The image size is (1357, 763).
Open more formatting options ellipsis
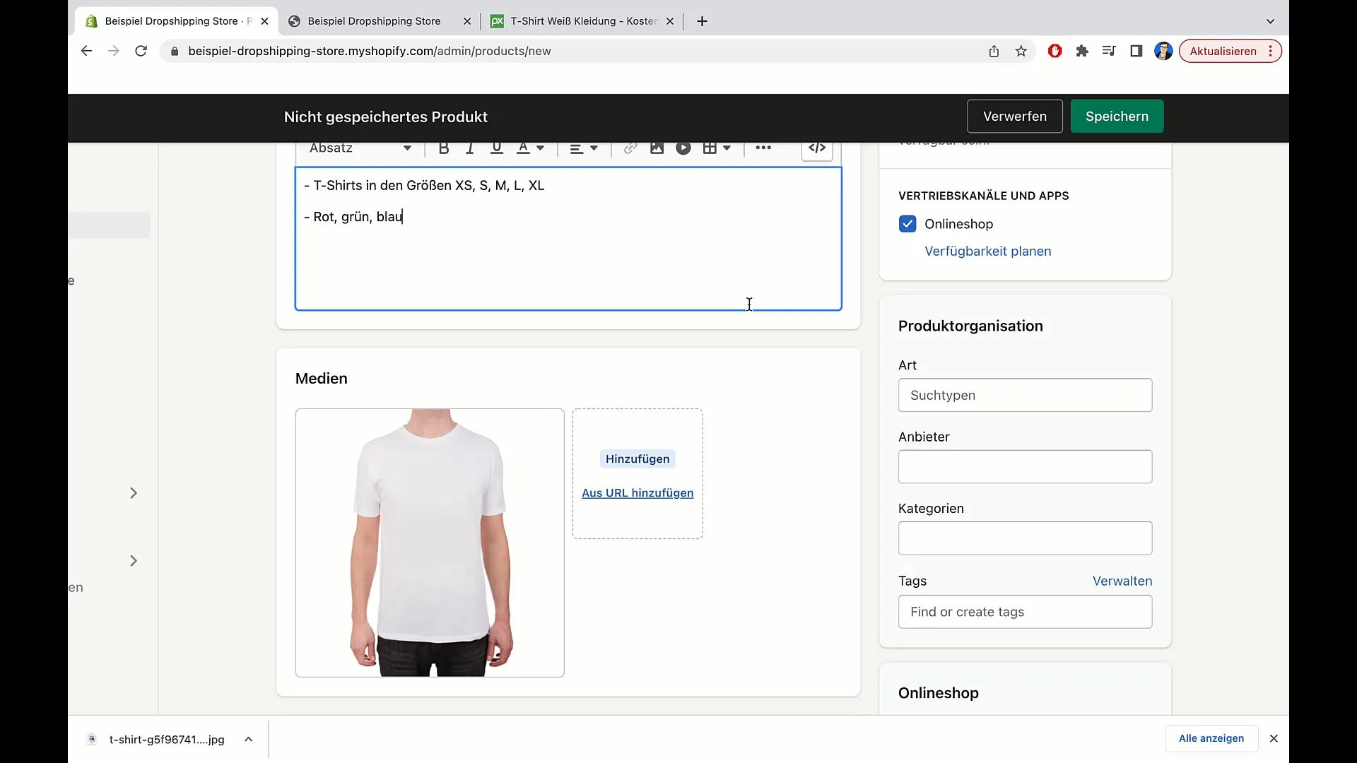763,148
